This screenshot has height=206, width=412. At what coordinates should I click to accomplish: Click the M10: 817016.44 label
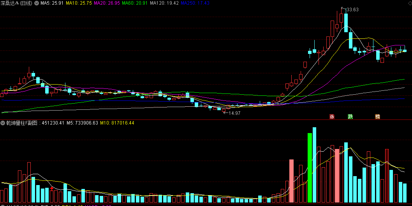(117, 123)
